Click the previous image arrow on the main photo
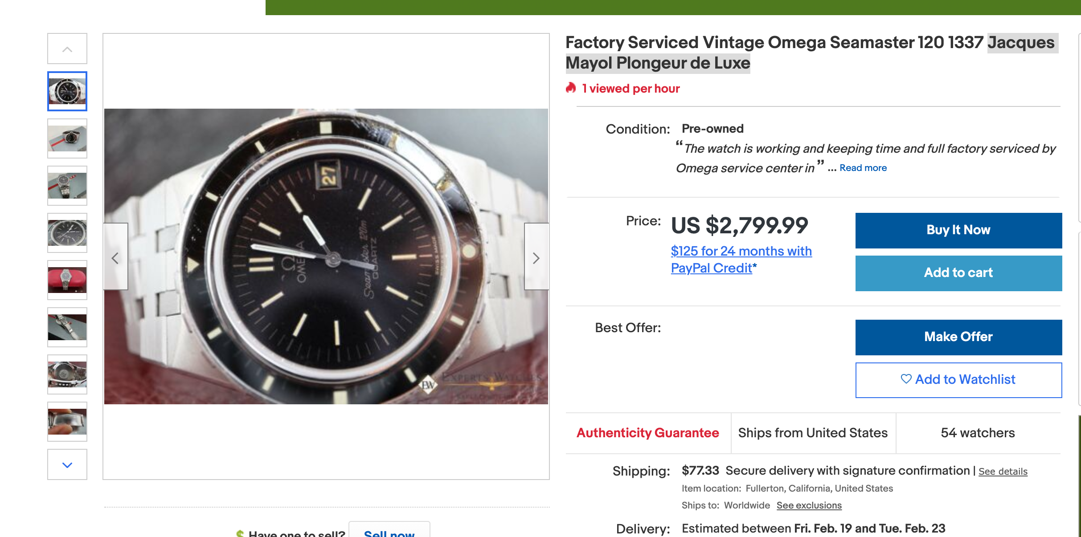This screenshot has height=537, width=1081. (115, 257)
